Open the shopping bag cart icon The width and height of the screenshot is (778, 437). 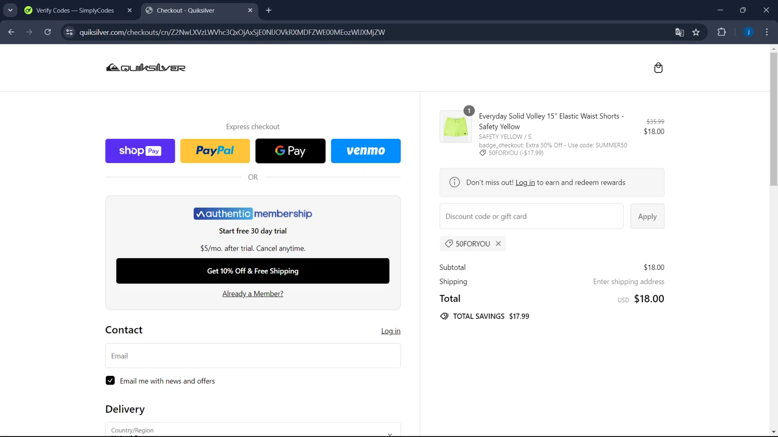pyautogui.click(x=658, y=68)
